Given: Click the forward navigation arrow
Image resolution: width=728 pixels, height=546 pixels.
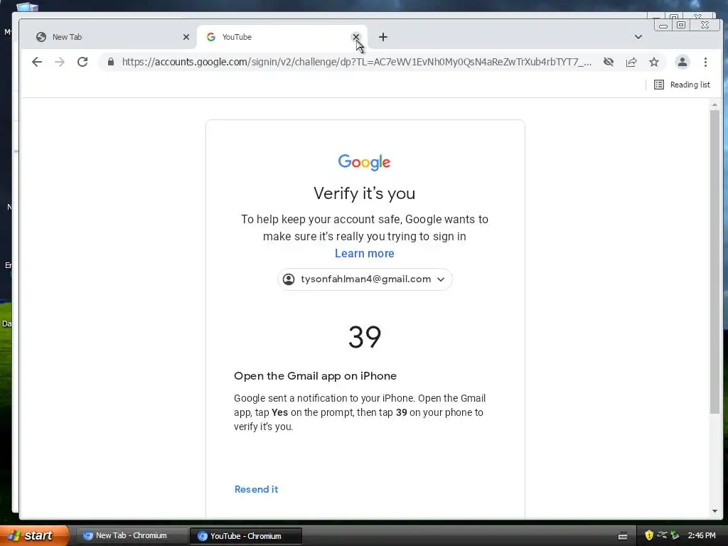Looking at the screenshot, I should pos(60,62).
